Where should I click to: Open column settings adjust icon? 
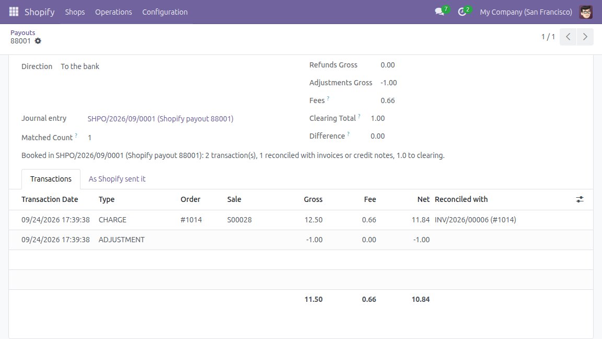[x=580, y=199]
